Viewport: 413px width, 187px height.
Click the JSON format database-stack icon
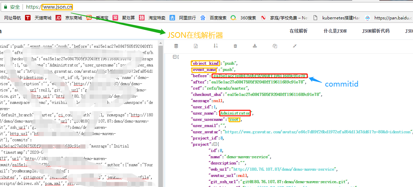click(176, 46)
